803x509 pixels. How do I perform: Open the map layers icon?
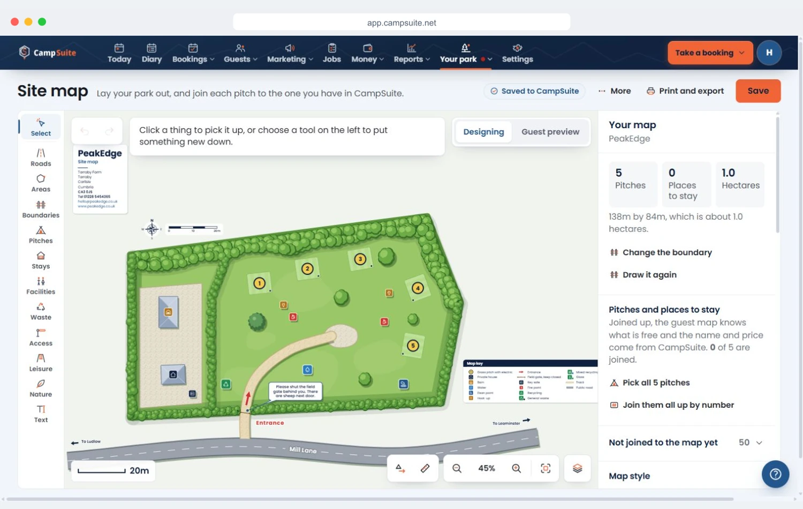[x=577, y=468]
